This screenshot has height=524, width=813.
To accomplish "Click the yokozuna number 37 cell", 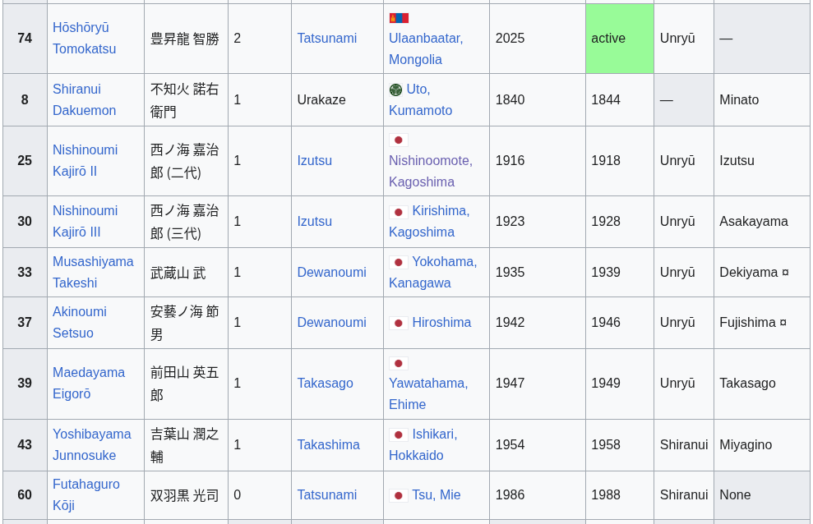I will point(25,322).
